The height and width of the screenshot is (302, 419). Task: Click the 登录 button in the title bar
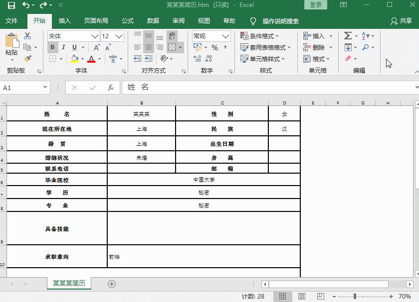[315, 4]
